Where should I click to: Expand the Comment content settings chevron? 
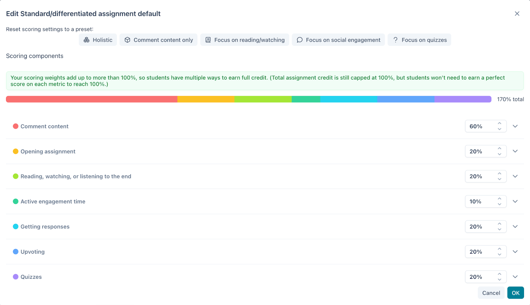pos(515,126)
